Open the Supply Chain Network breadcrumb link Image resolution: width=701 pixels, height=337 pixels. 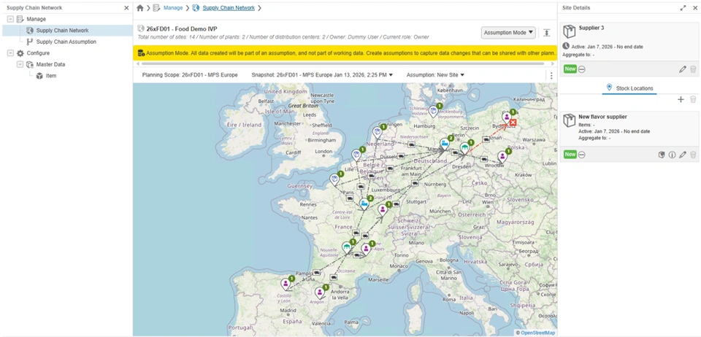pos(229,7)
